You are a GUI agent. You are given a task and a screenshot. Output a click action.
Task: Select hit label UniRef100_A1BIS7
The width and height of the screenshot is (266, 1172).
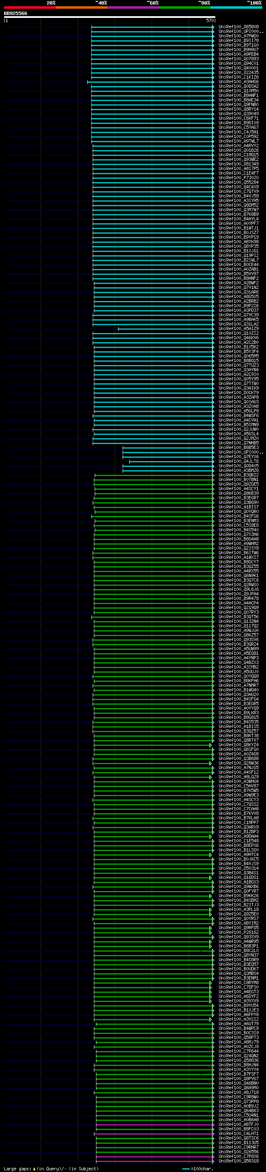click(x=239, y=507)
